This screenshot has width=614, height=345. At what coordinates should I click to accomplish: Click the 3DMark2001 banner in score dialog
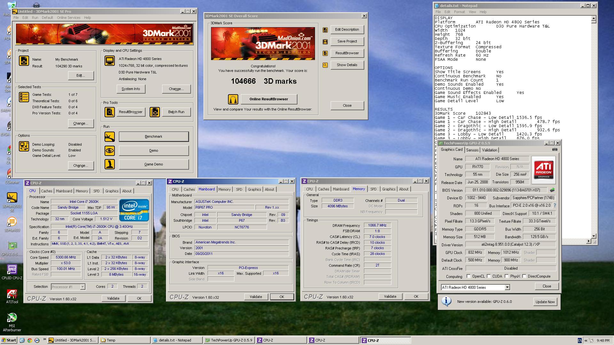263,43
